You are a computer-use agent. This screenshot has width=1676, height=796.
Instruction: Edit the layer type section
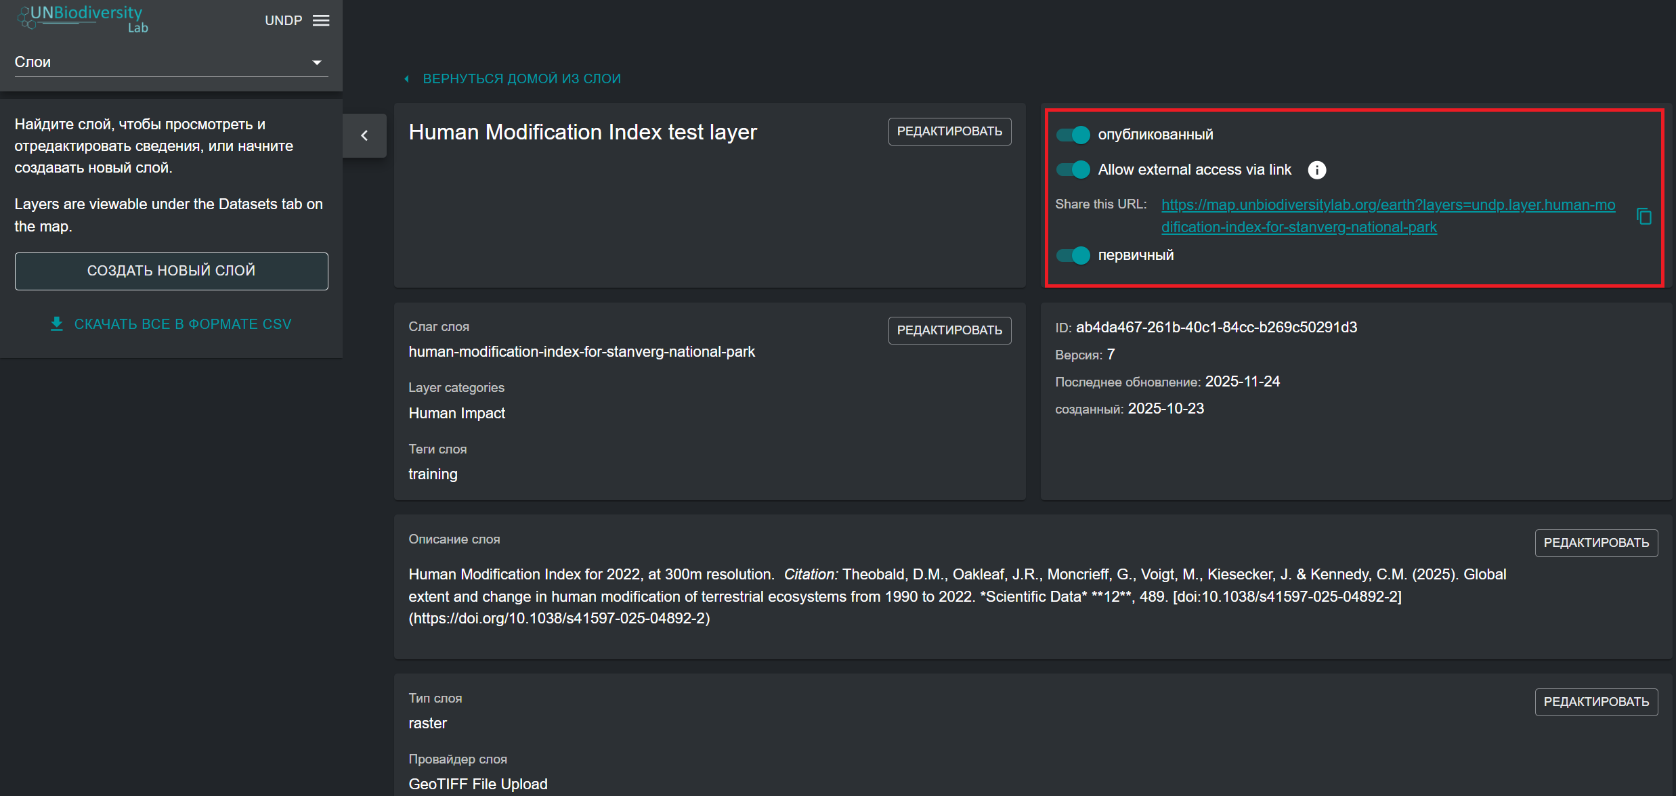tap(1595, 702)
